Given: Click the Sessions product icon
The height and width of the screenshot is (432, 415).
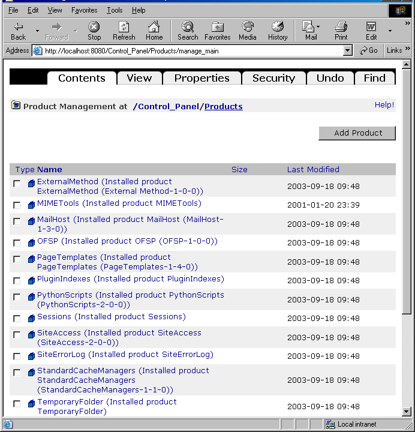Looking at the screenshot, I should (31, 318).
